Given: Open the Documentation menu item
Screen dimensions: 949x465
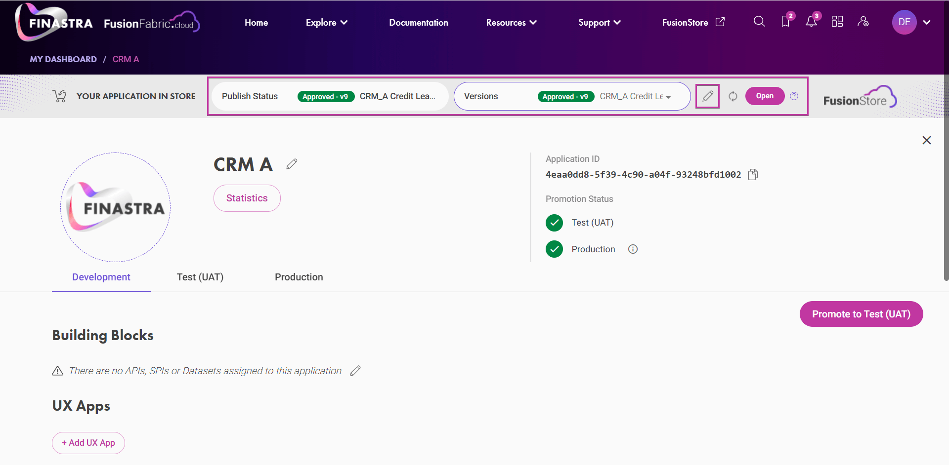Looking at the screenshot, I should (x=418, y=22).
